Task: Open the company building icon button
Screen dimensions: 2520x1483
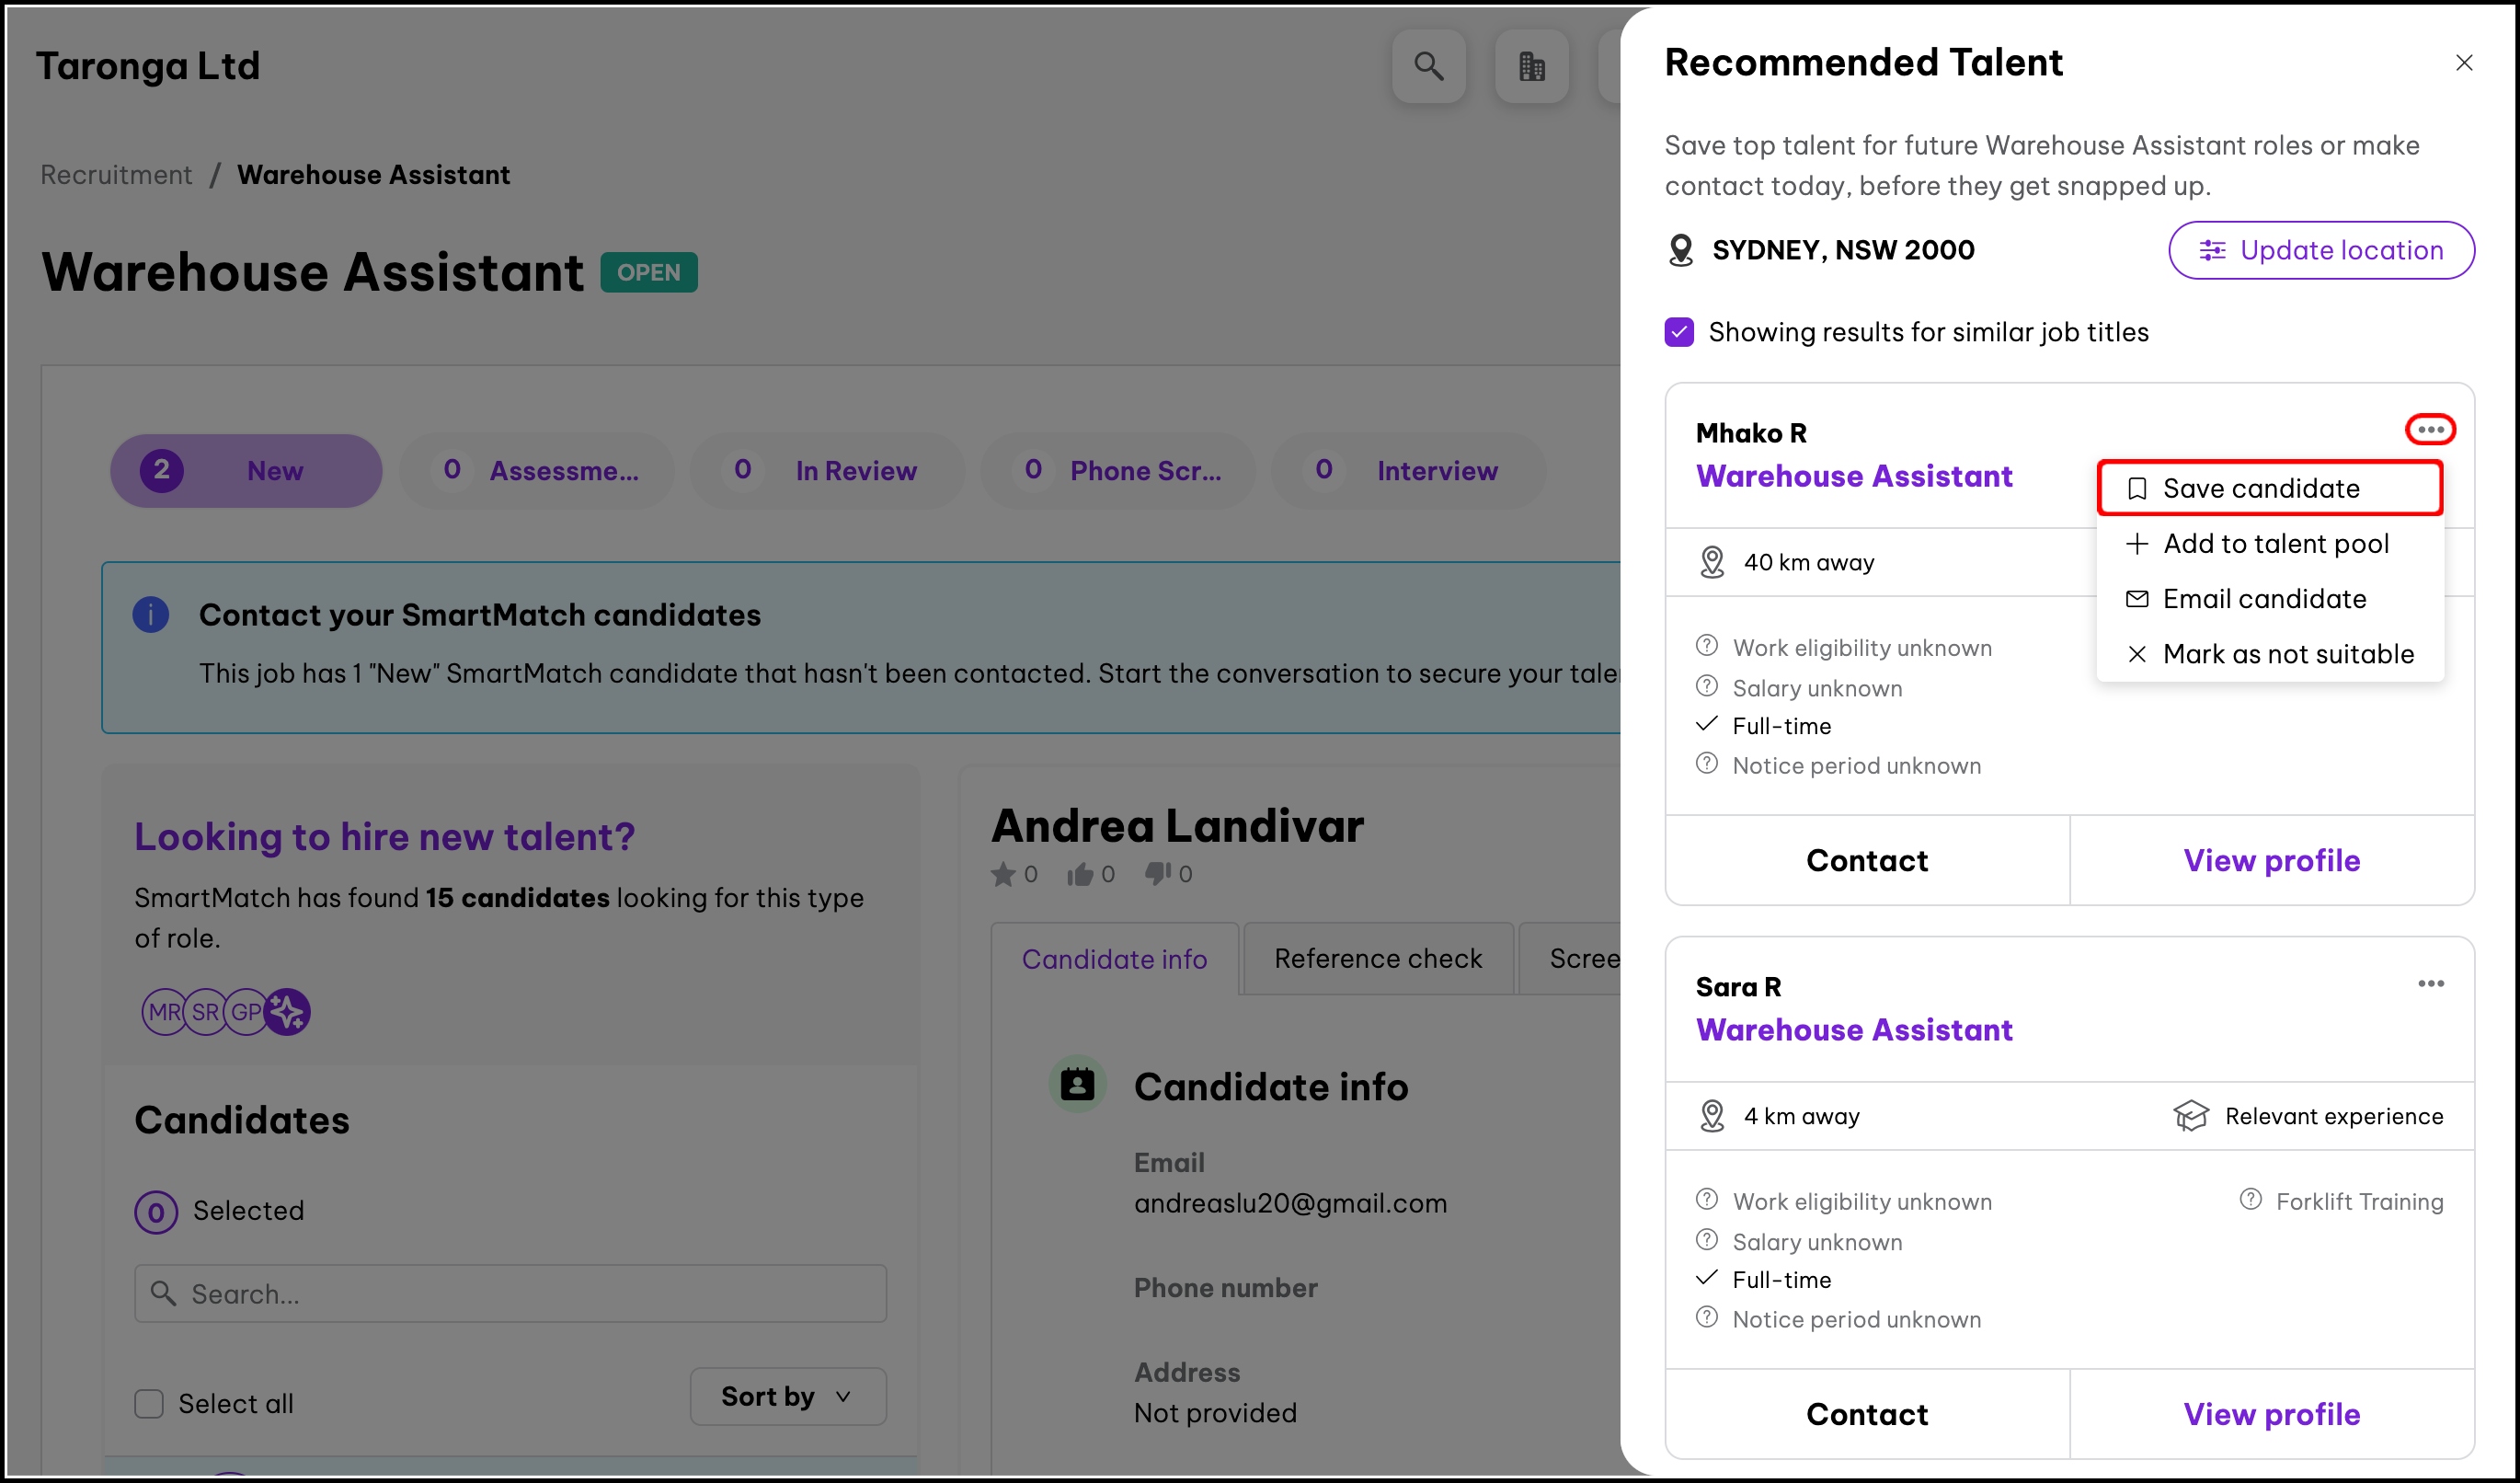Action: tap(1531, 67)
